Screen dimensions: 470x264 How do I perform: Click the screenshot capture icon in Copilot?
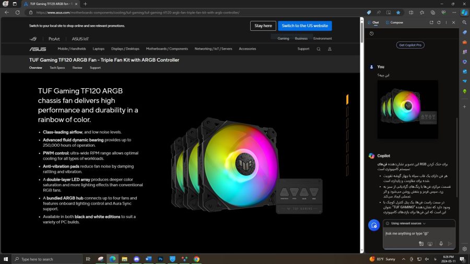(430, 244)
